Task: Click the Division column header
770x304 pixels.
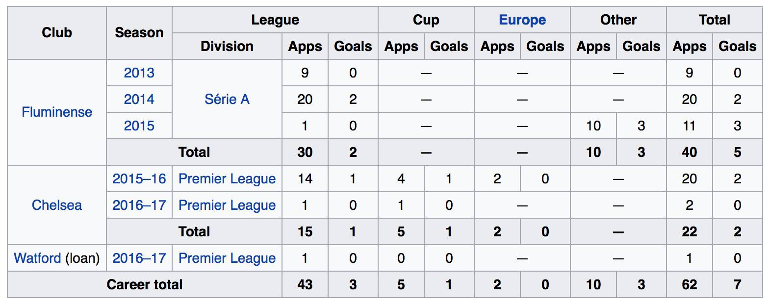Action: 227,47
